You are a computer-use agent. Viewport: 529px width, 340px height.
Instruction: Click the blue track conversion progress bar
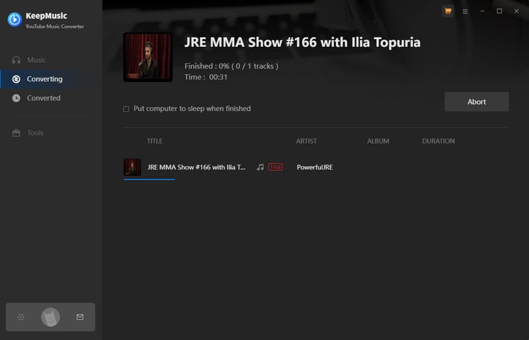149,179
